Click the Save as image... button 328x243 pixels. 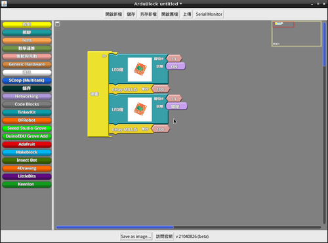click(136, 236)
